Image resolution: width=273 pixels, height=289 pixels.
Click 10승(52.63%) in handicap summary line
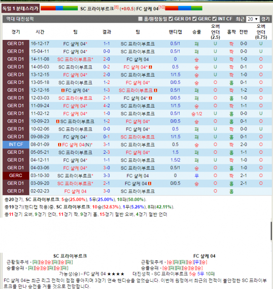(x=106, y=207)
